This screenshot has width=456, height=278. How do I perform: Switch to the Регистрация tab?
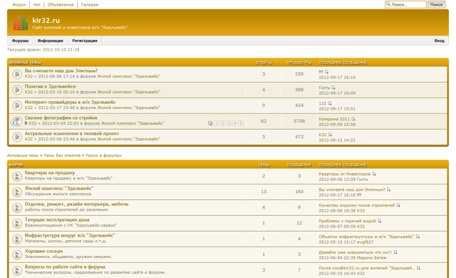[85, 41]
